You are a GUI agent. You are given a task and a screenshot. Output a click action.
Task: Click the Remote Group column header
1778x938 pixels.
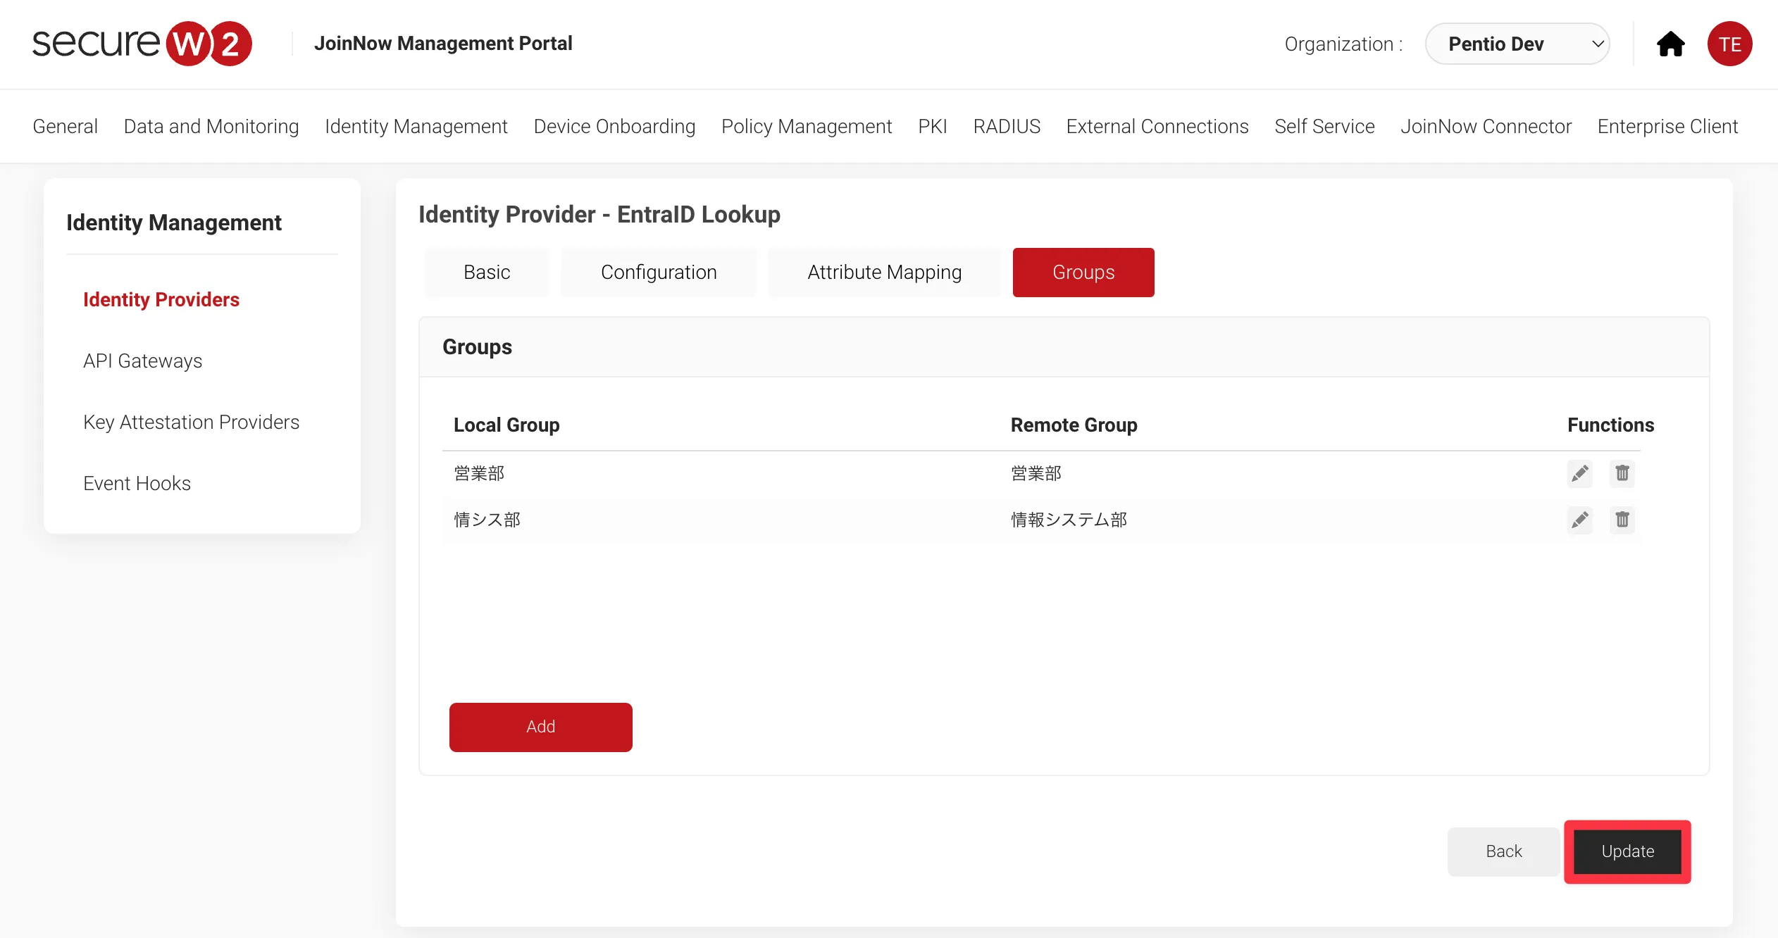coord(1074,425)
